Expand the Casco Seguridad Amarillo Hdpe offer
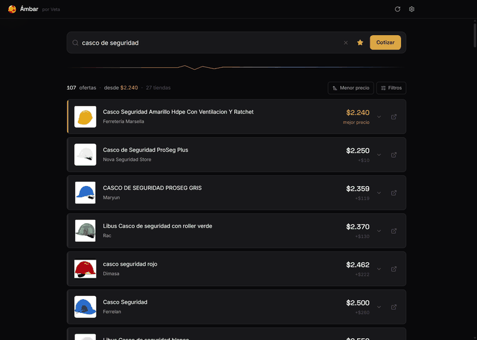The image size is (477, 340). [x=379, y=117]
